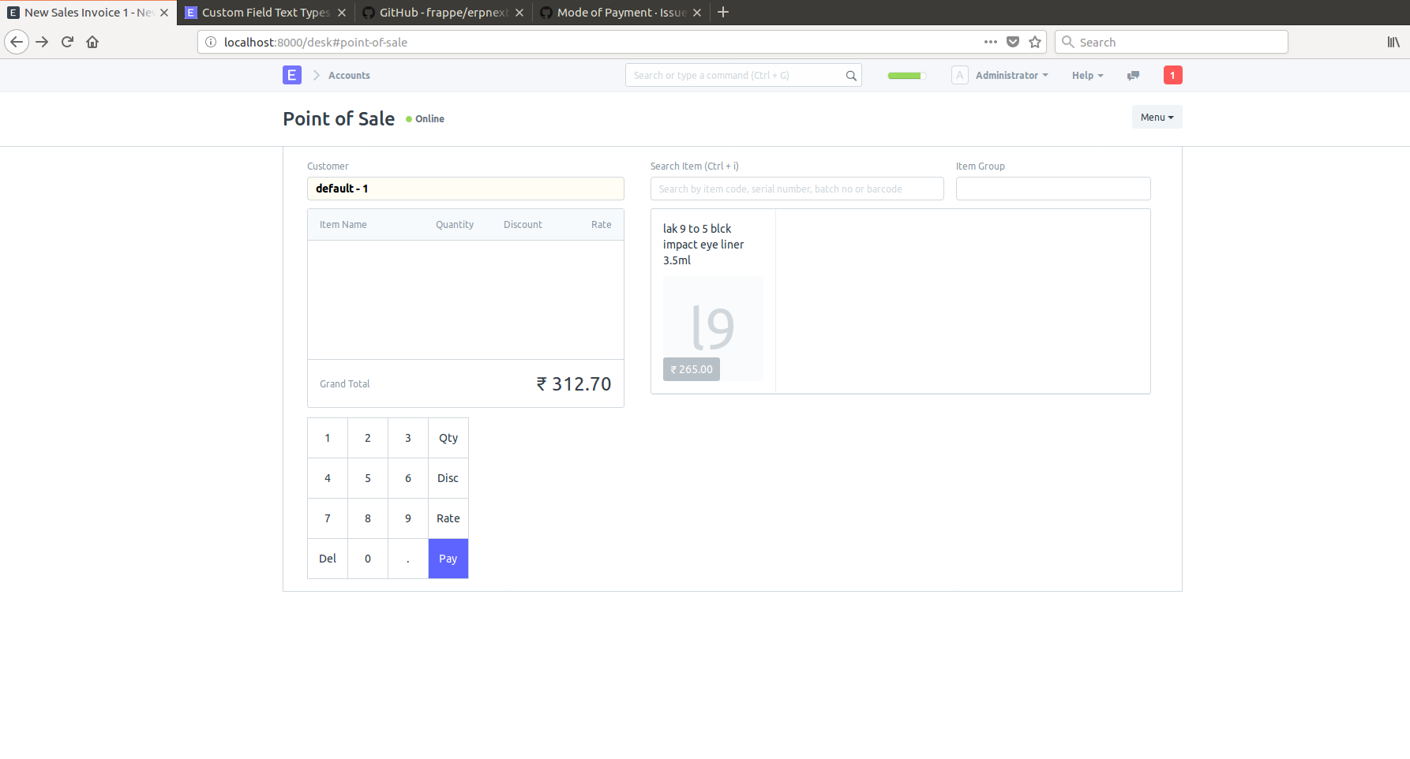Select the lak 9 to 5 eye liner item card

[712, 300]
